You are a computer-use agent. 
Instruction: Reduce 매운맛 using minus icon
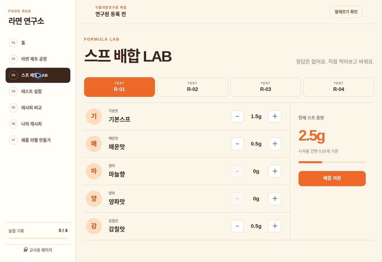point(237,144)
